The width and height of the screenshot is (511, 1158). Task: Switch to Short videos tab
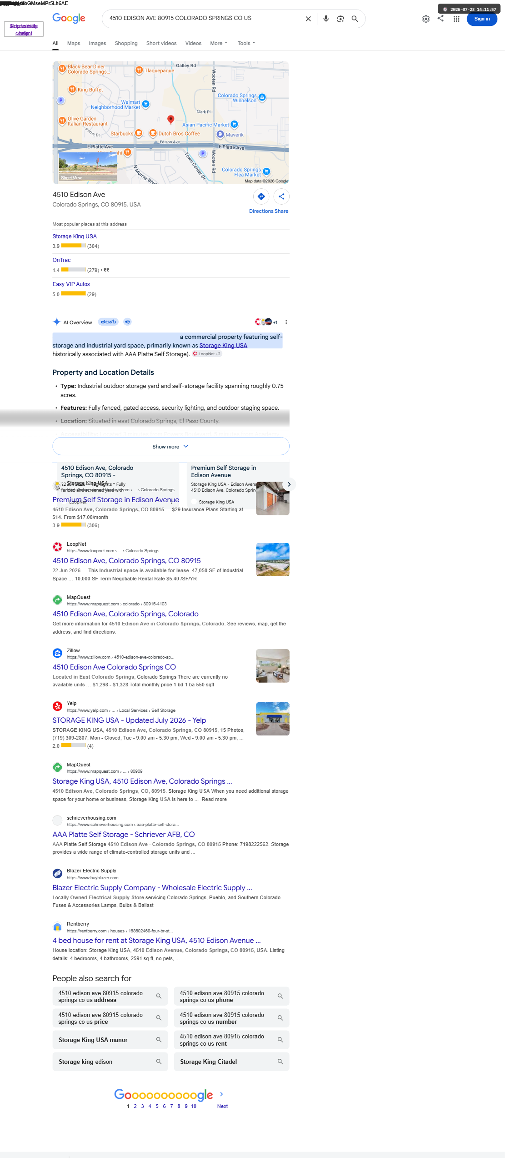pos(161,43)
